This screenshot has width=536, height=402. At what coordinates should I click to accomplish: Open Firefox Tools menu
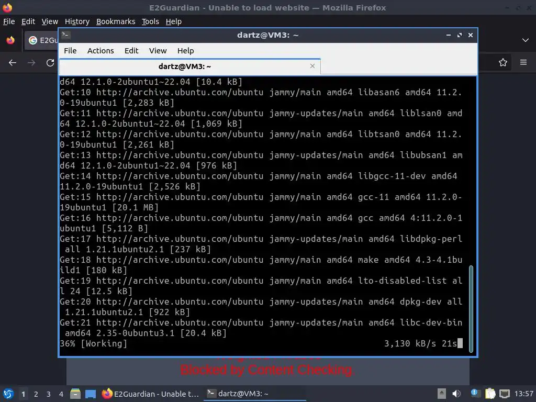(x=150, y=21)
